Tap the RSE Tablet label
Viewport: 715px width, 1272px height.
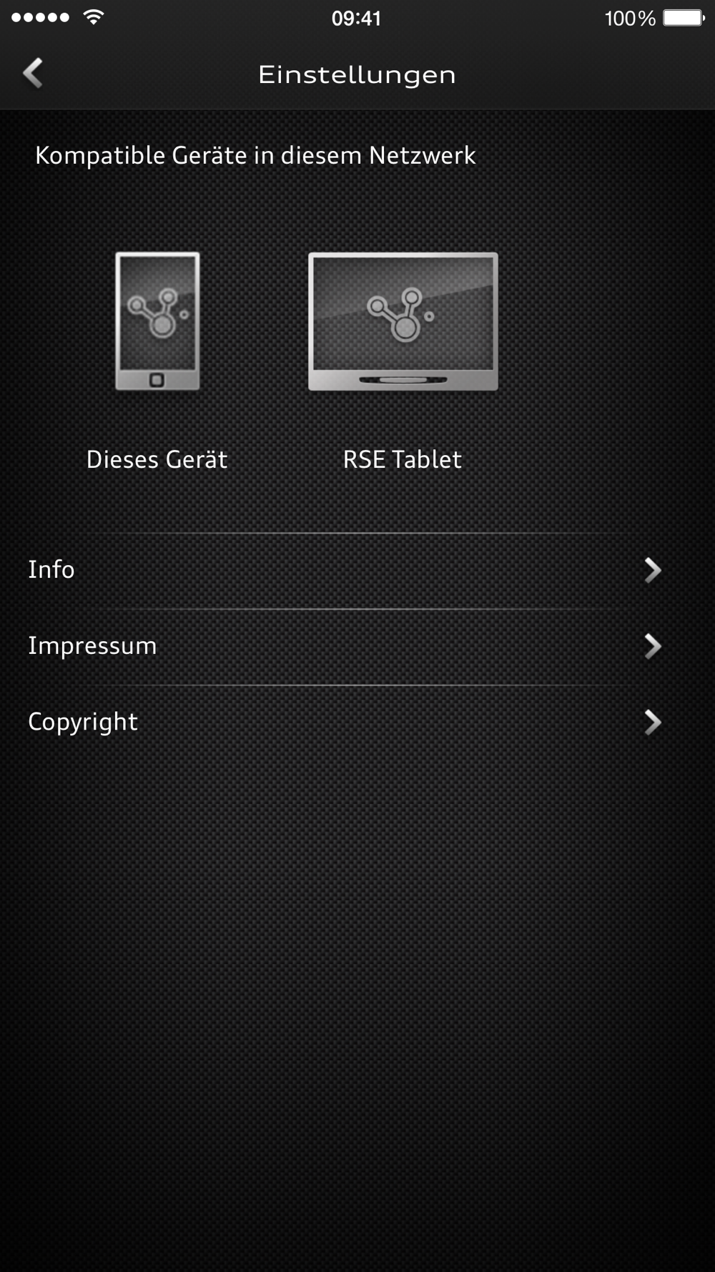(x=403, y=459)
